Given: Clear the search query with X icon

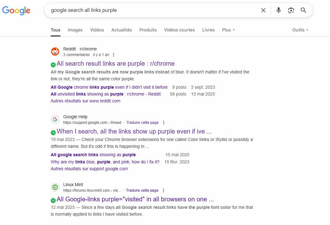Looking at the screenshot, I should click(x=263, y=10).
